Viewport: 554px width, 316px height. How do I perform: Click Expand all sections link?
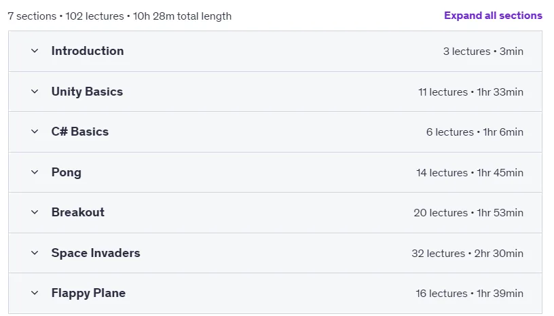[x=493, y=16]
